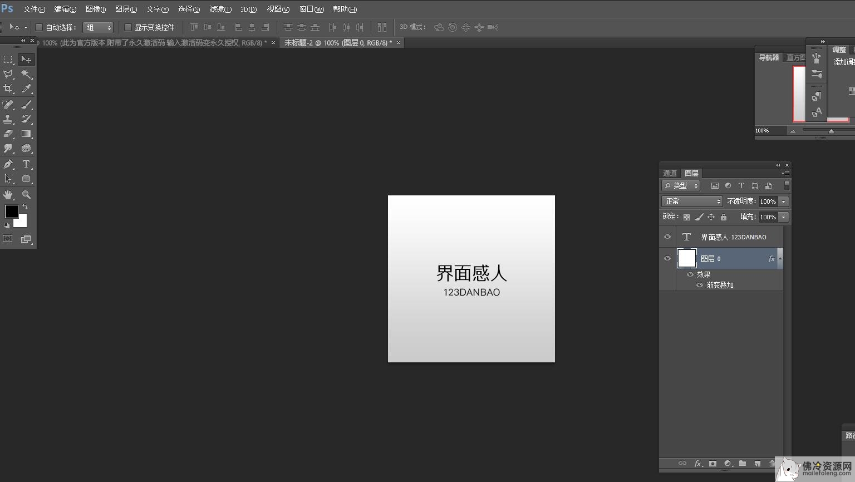Open the 滤镜 menu

[x=220, y=9]
